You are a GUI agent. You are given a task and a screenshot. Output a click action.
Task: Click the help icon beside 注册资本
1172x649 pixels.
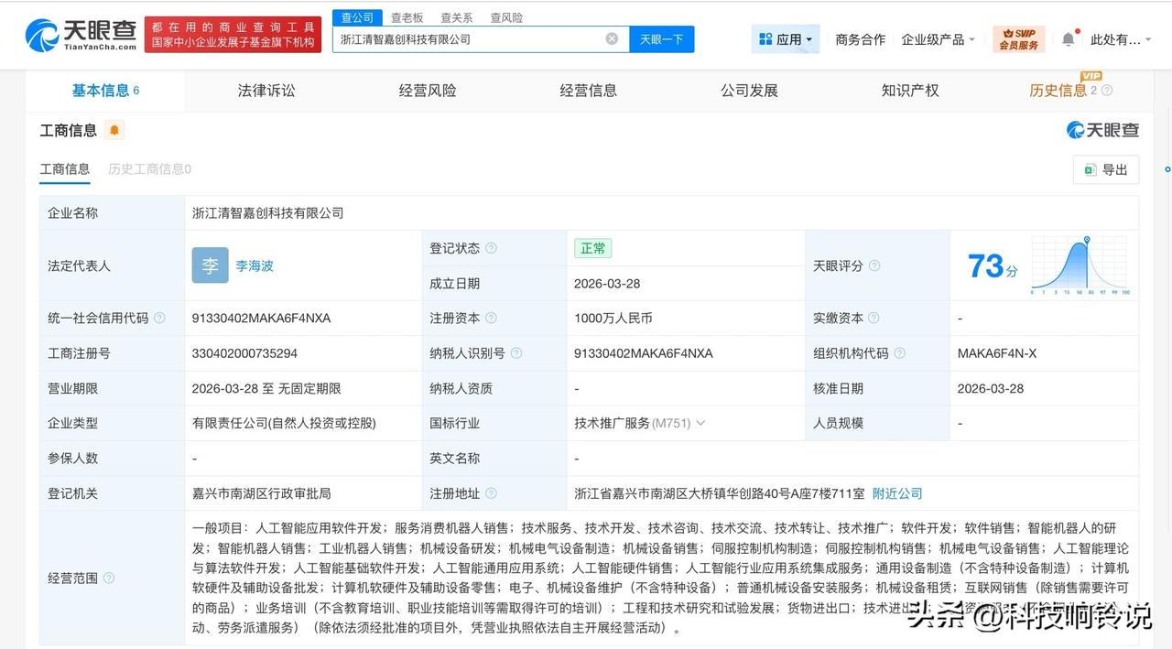[493, 318]
